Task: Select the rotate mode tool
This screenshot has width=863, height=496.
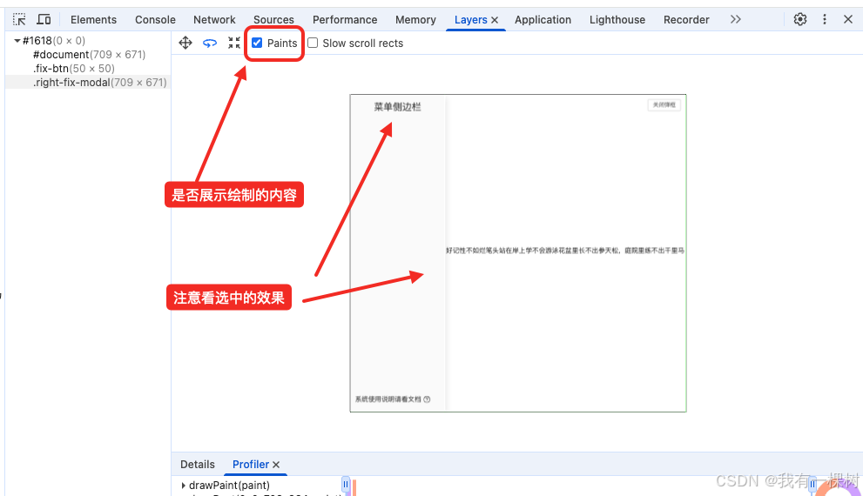Action: click(x=210, y=43)
